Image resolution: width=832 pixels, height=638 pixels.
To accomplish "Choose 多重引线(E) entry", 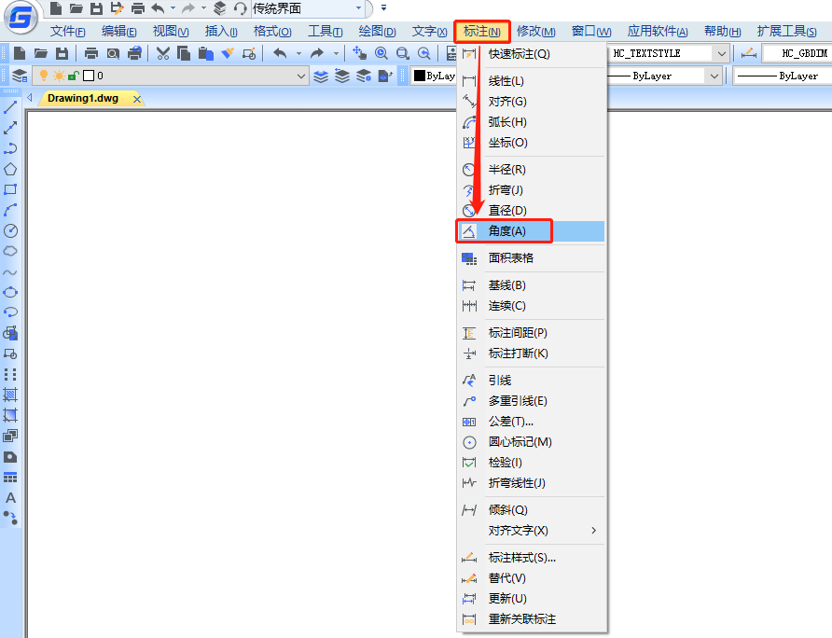I will [532, 401].
